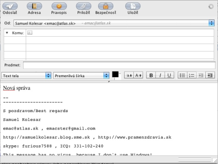Open the Text tela paragraph style dropdown
218x164 pixels.
click(26, 75)
